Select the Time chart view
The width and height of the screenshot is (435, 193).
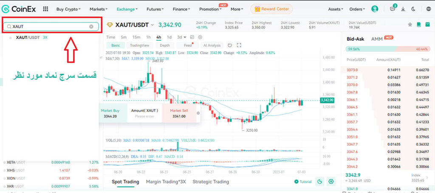(x=110, y=37)
